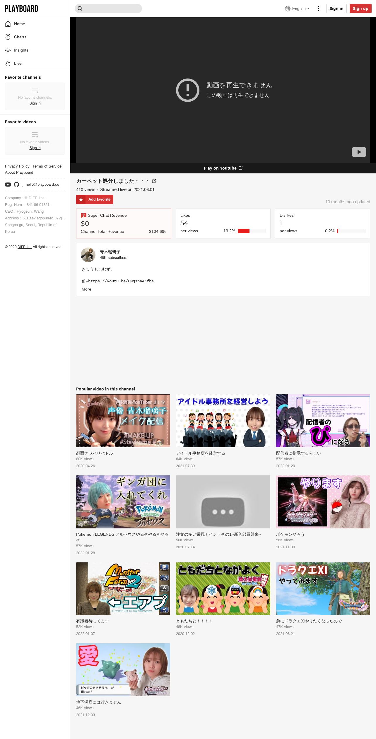The image size is (376, 739).
Task: Open the Home menu item
Action: (35, 24)
